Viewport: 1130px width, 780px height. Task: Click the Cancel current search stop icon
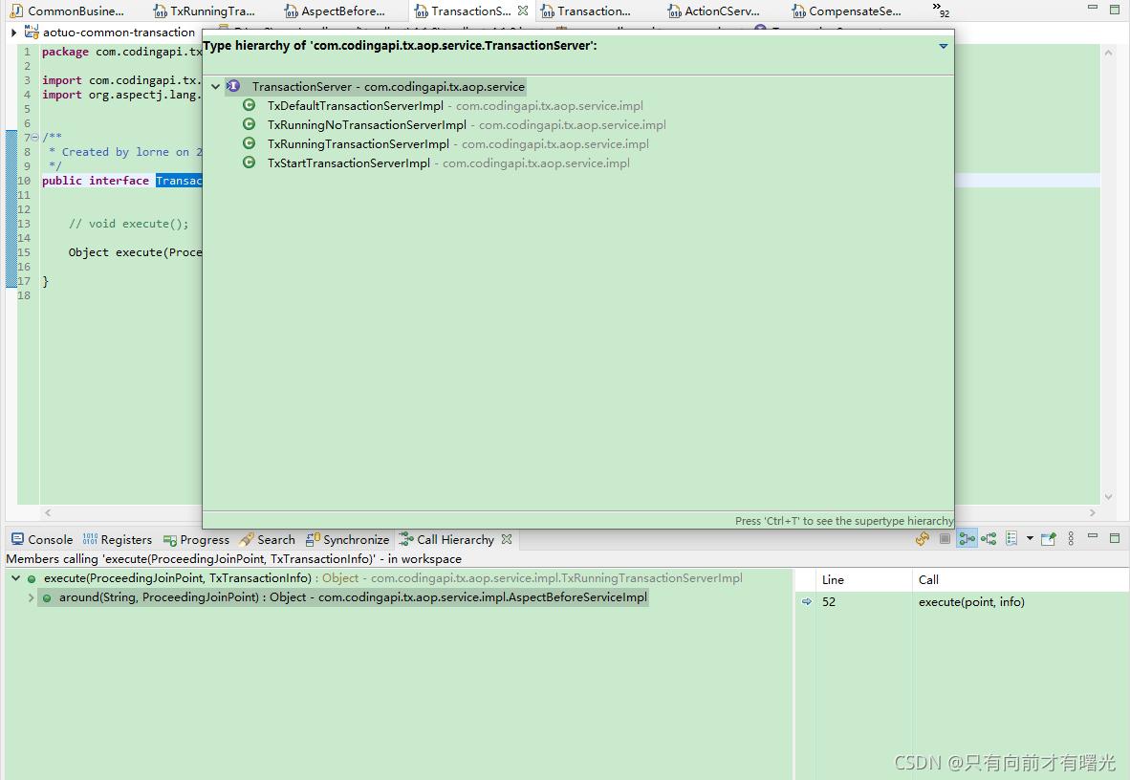945,538
